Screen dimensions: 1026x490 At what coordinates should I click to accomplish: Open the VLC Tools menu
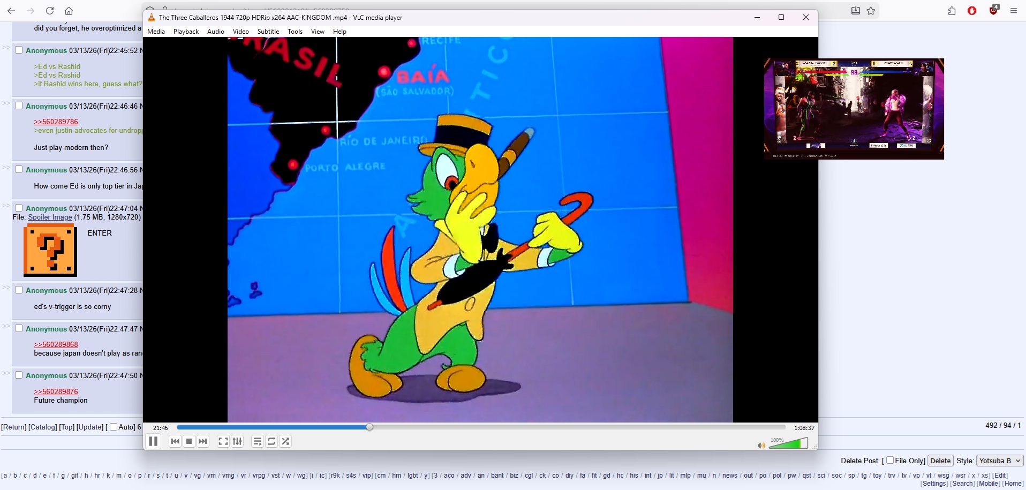[x=295, y=32]
